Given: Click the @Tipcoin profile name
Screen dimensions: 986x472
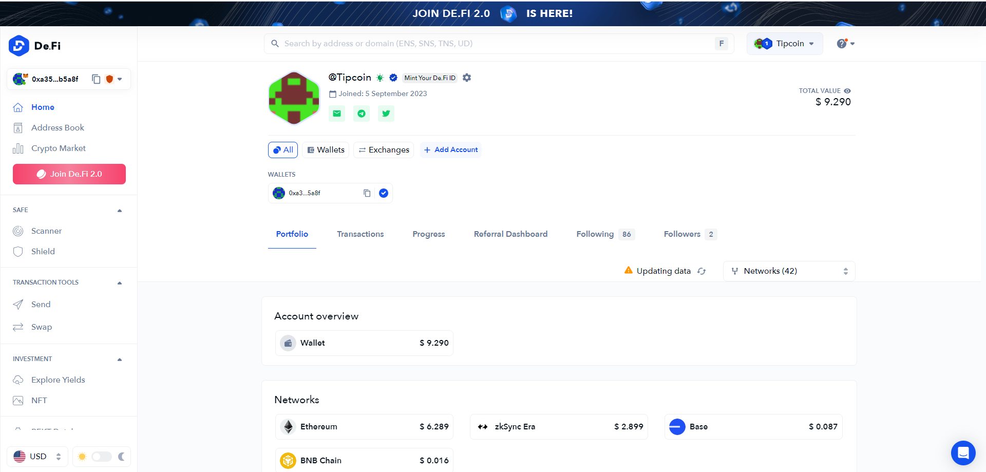Looking at the screenshot, I should tap(350, 78).
